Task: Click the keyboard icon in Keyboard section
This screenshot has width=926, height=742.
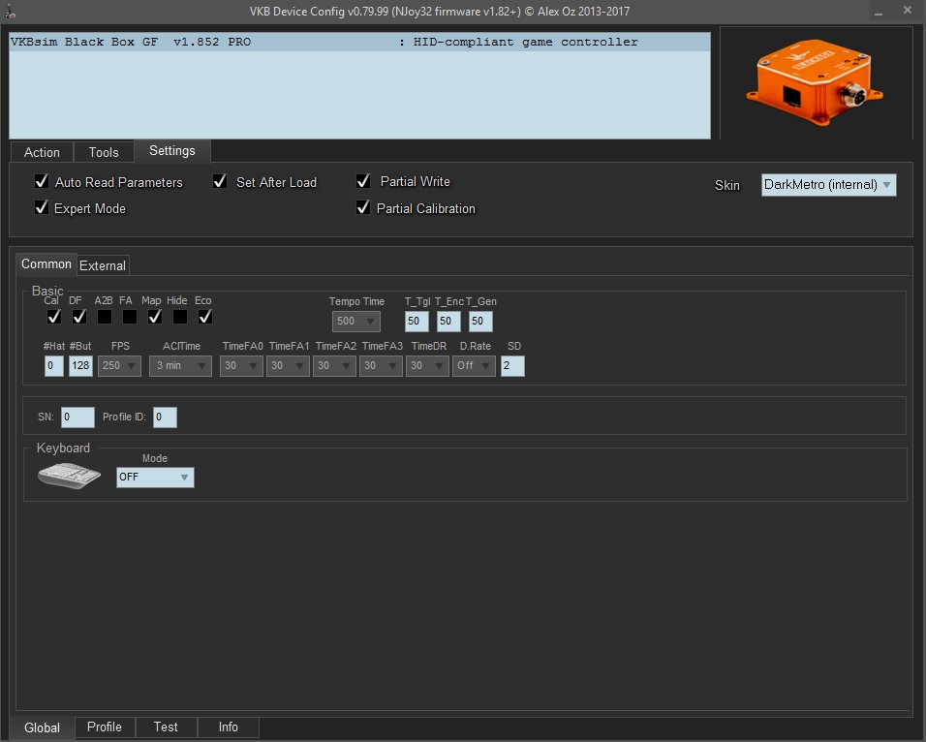Action: point(69,476)
